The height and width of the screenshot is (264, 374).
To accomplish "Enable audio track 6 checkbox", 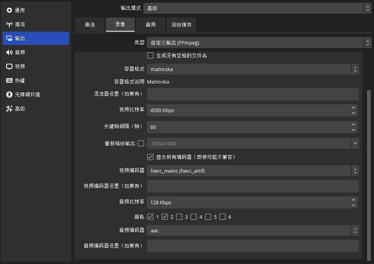I will [x=223, y=217].
